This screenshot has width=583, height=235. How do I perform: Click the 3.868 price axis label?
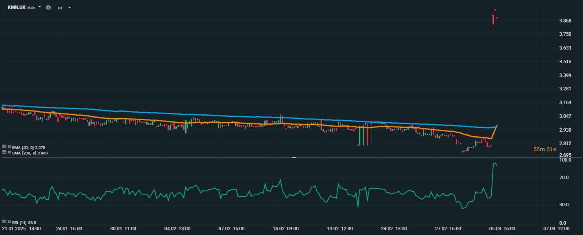point(565,21)
